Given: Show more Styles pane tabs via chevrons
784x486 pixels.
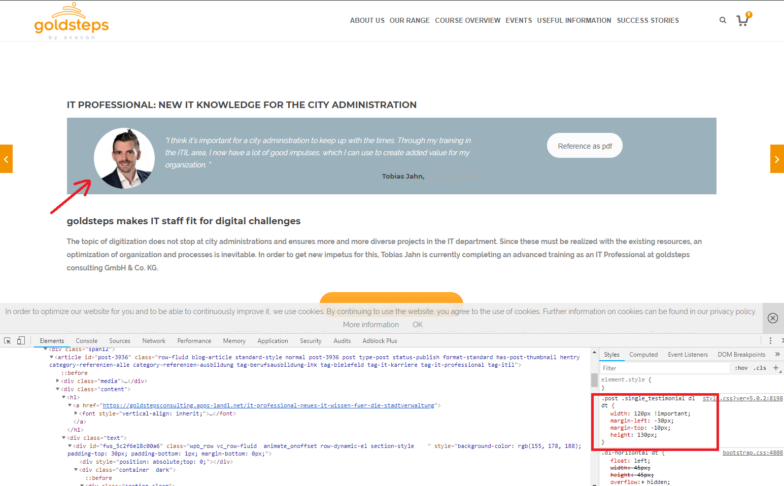Looking at the screenshot, I should tap(777, 354).
